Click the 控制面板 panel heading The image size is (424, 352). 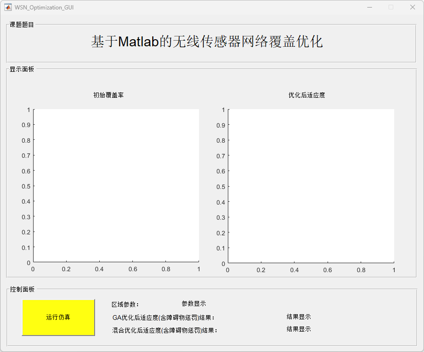coord(22,289)
